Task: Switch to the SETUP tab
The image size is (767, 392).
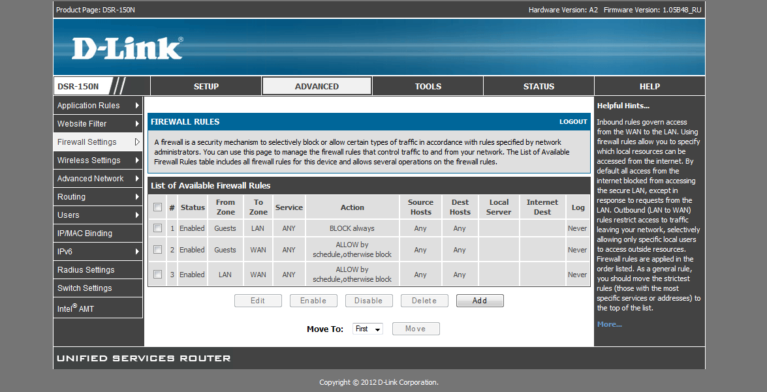Action: 206,86
